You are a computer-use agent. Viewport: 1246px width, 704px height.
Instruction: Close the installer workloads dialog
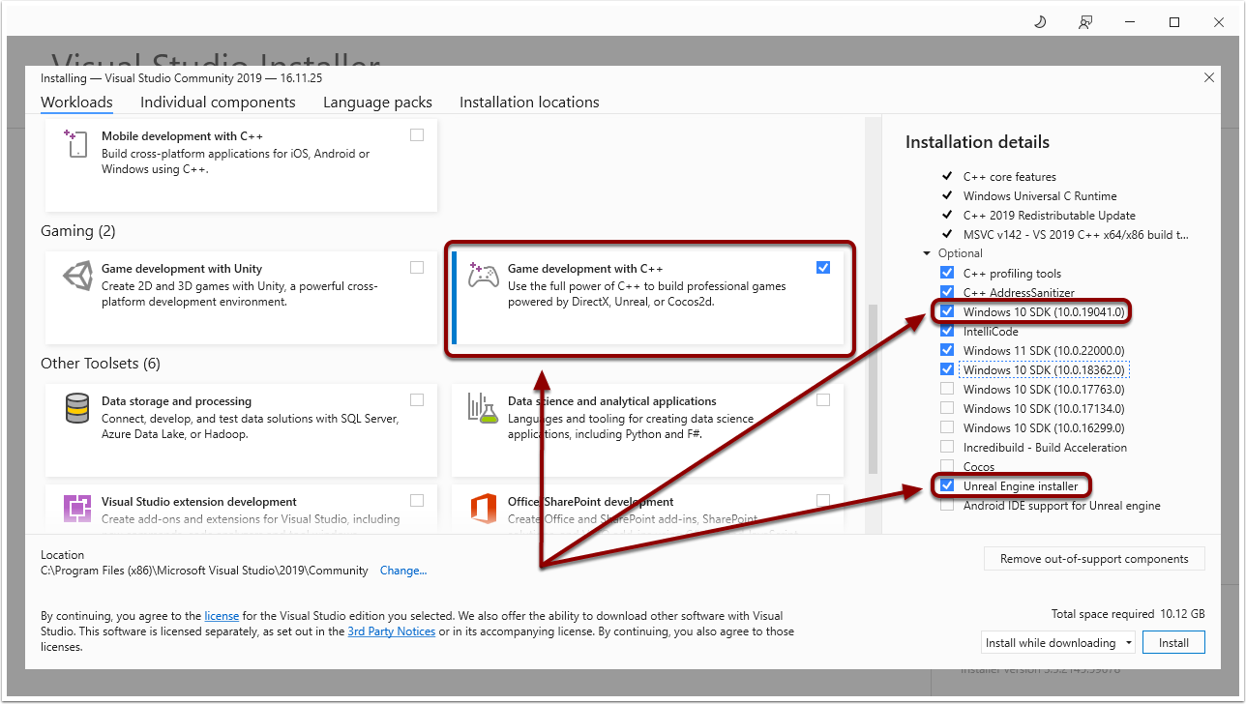1208,77
